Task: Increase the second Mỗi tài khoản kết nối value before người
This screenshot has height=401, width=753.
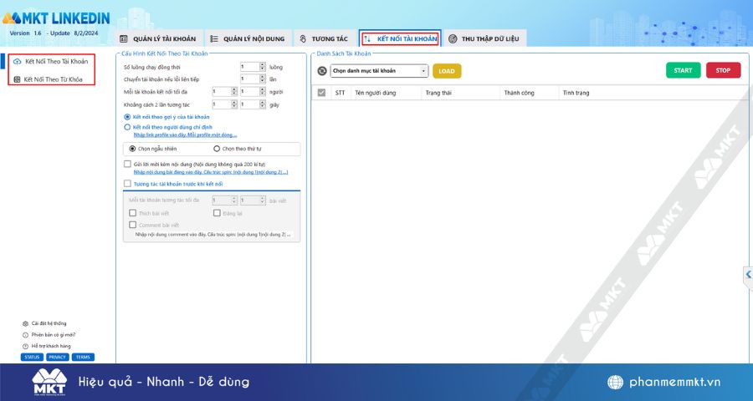Action: [263, 89]
